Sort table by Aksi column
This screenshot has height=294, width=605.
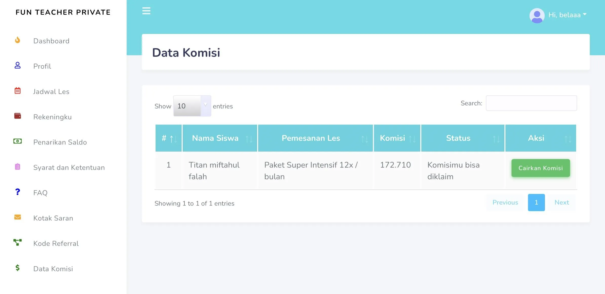pos(541,138)
